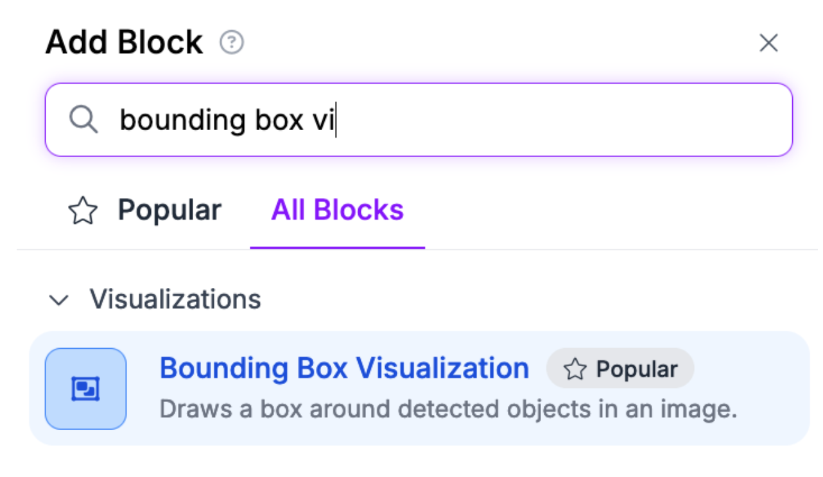Click the Popular badge text on result
The width and height of the screenshot is (823, 477).
(x=636, y=369)
